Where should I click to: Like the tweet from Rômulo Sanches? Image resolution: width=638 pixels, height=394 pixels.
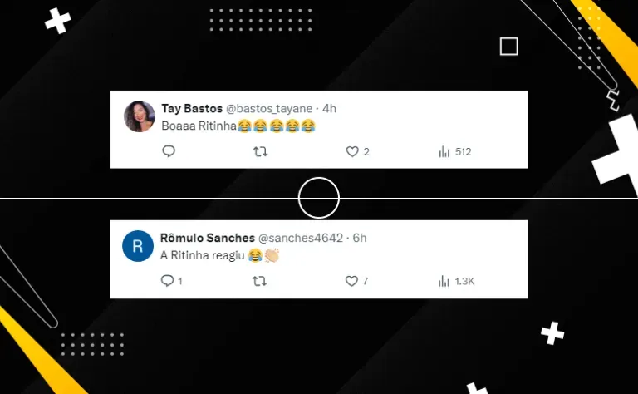(x=351, y=281)
